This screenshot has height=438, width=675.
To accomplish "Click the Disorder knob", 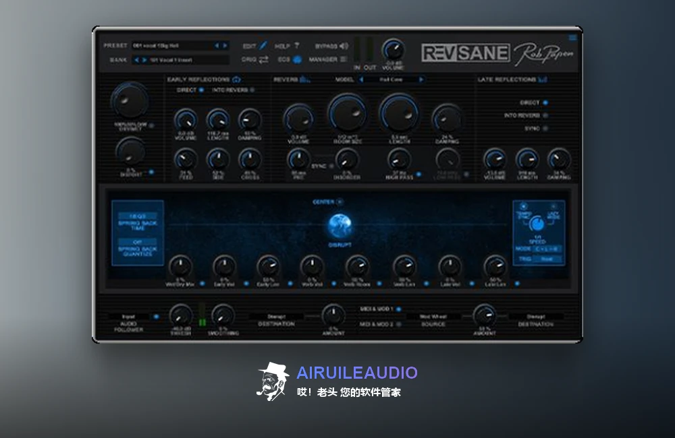I will 347,160.
